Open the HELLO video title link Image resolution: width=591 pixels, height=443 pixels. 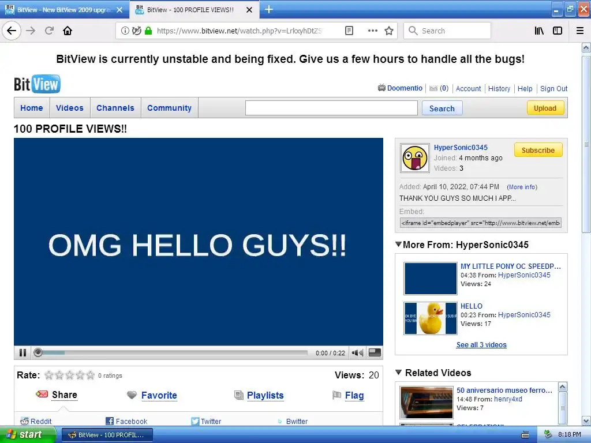coord(471,306)
